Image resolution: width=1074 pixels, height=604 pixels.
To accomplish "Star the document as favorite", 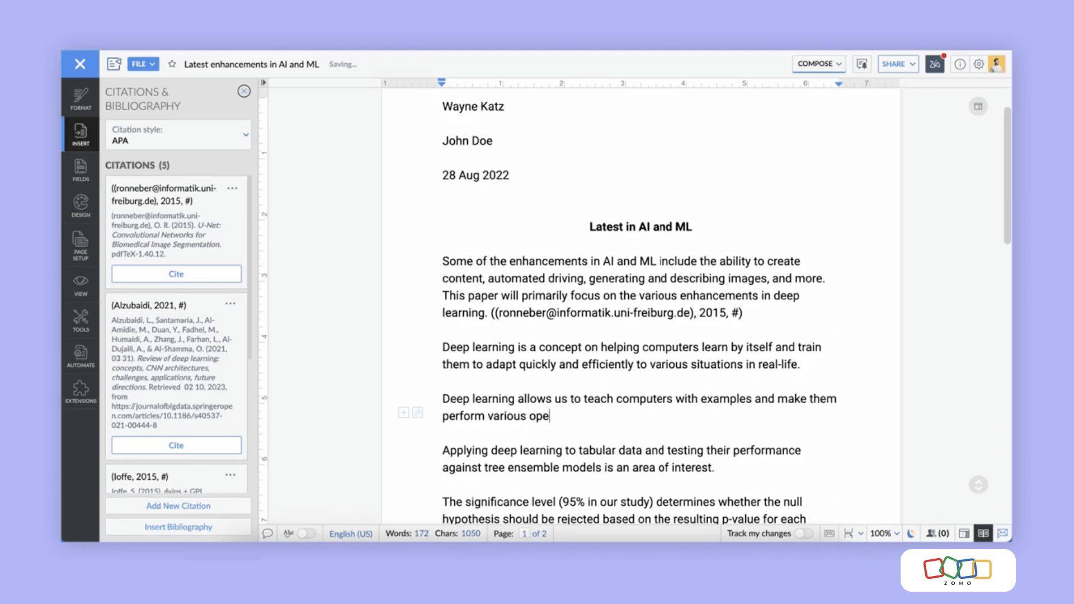I will coord(172,64).
